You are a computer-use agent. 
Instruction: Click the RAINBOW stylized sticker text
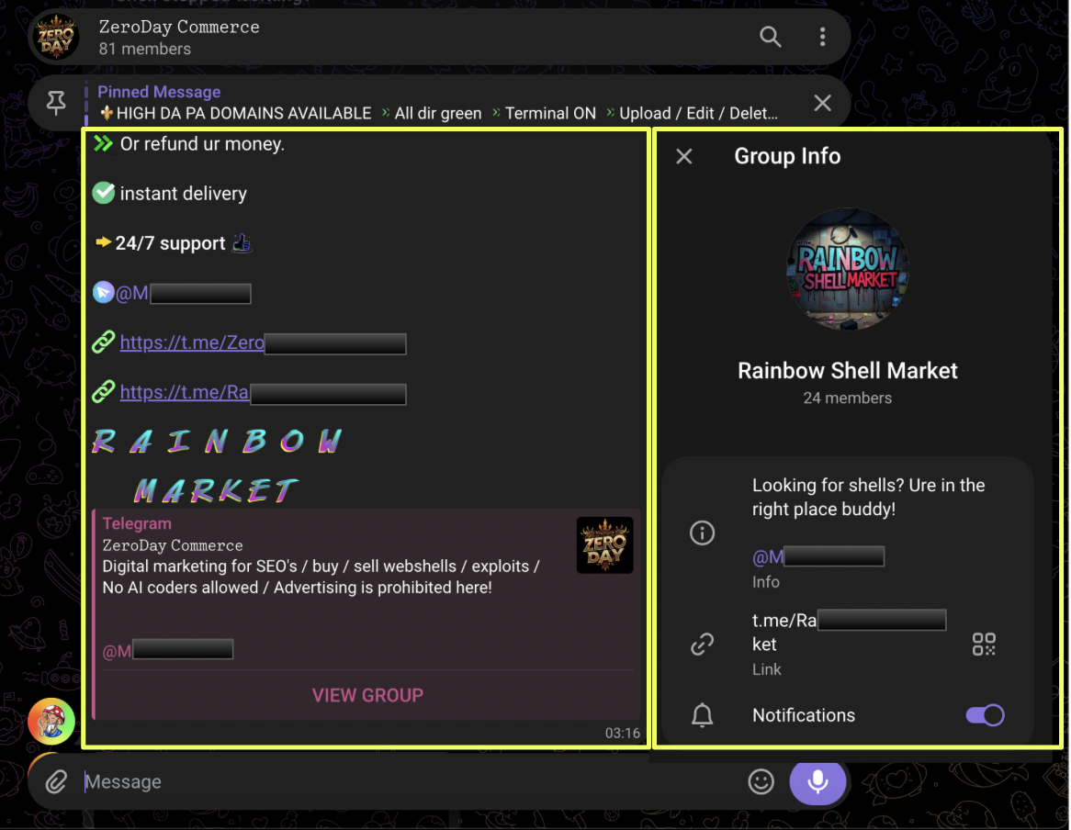click(x=217, y=441)
